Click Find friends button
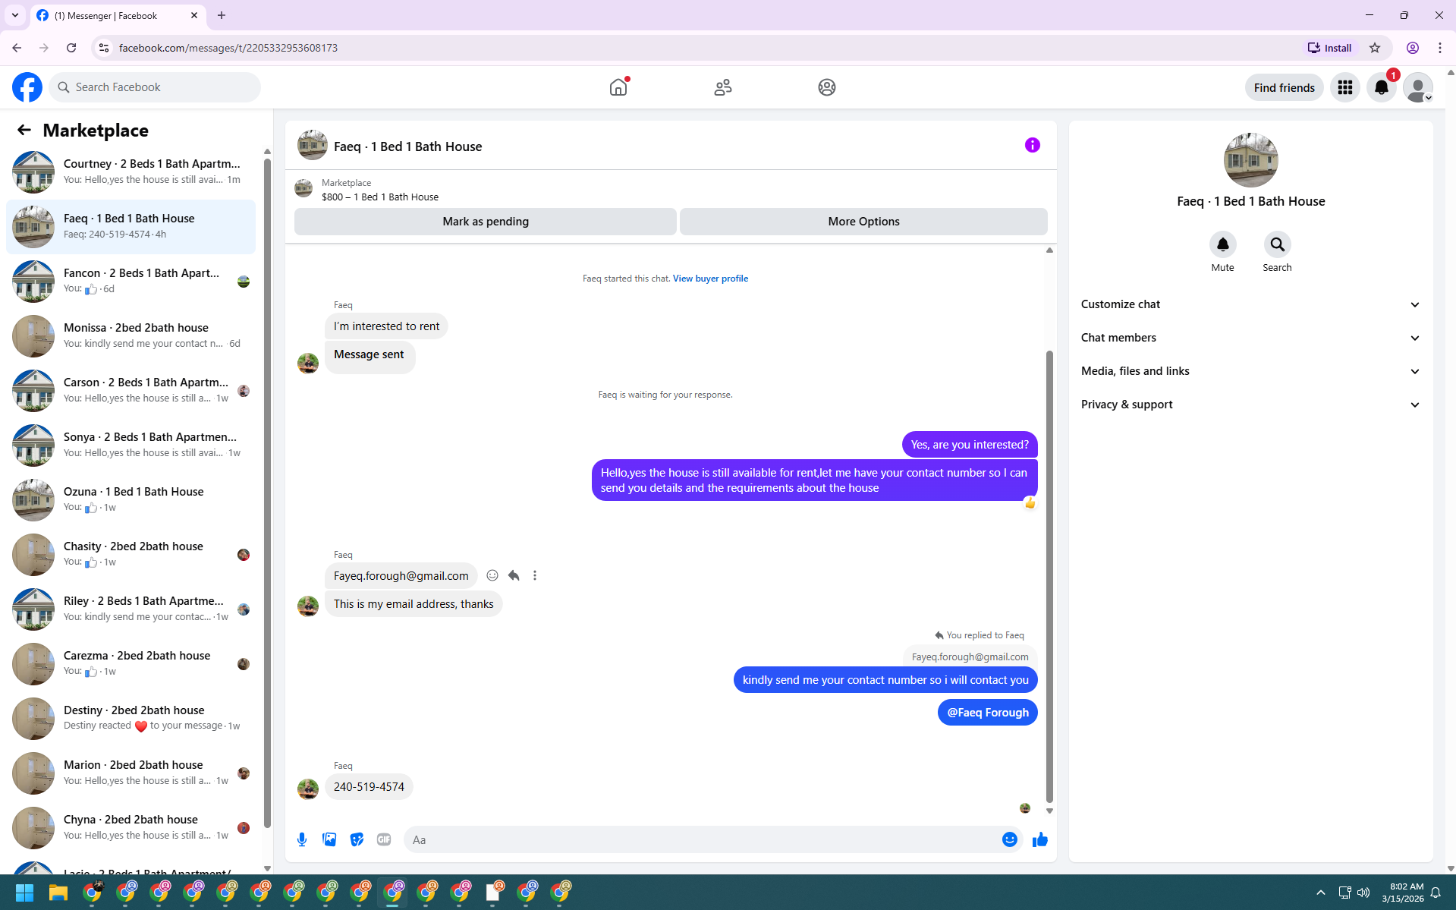Image resolution: width=1456 pixels, height=910 pixels. click(x=1284, y=87)
